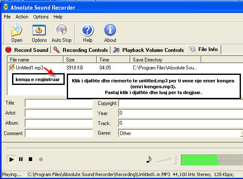
Task: Click the volume slider next to the music note
Action: 166,159
